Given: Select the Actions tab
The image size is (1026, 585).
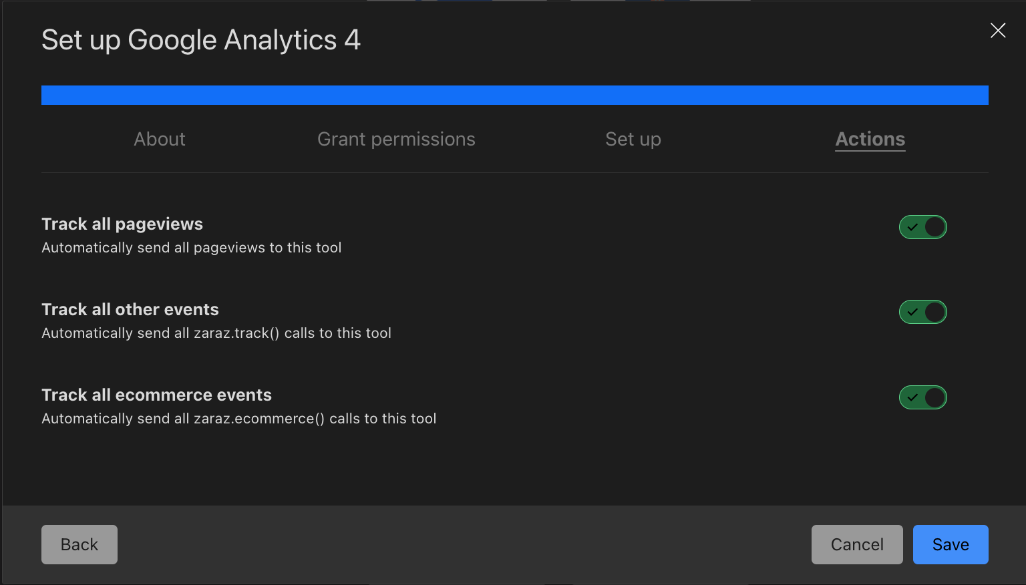Looking at the screenshot, I should coord(870,139).
